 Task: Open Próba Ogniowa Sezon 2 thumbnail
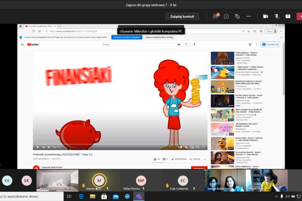[x=223, y=58]
